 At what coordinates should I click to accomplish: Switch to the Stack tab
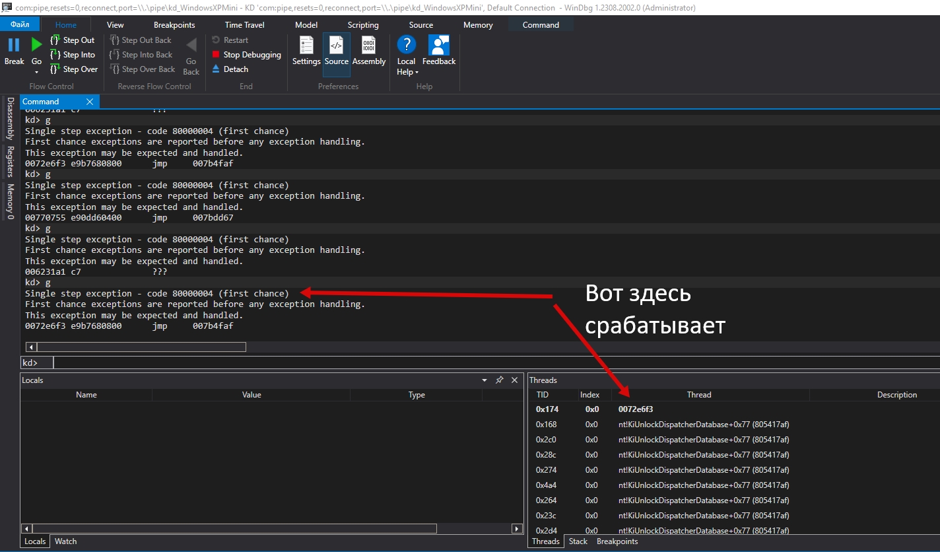pos(578,541)
